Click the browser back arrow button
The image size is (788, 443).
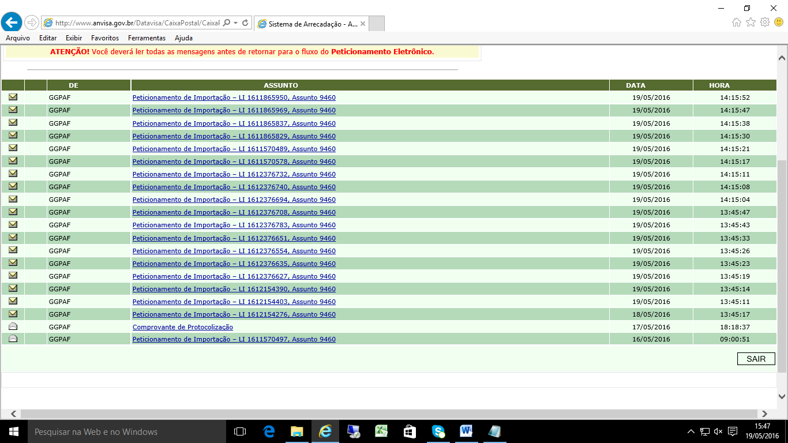[x=12, y=22]
